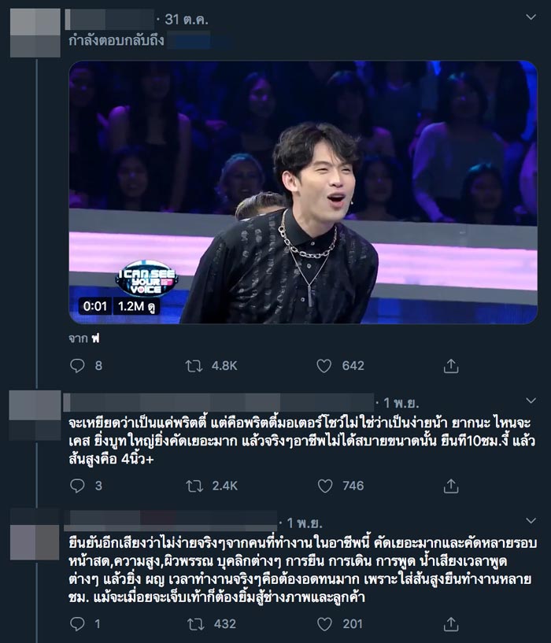Like the tweet with 201 likes
Screen dimensions: 551x643
pos(324,624)
